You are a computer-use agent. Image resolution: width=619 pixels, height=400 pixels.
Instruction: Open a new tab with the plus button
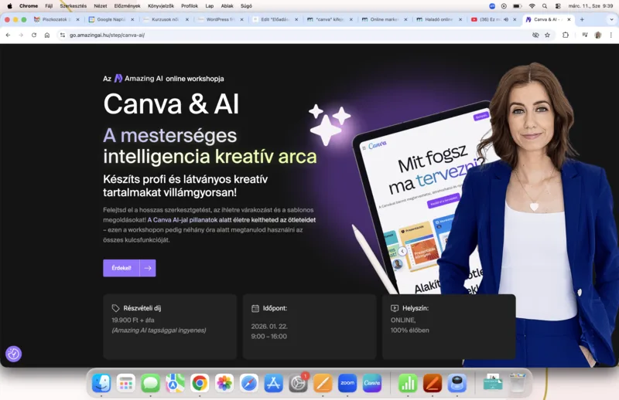pos(582,19)
